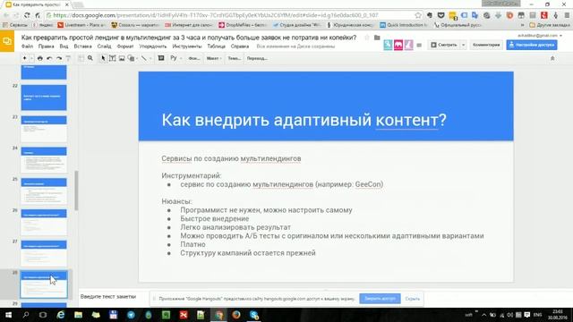The image size is (573, 322).
Task: Select slide 22 thumbnail
Action: click(44, 97)
